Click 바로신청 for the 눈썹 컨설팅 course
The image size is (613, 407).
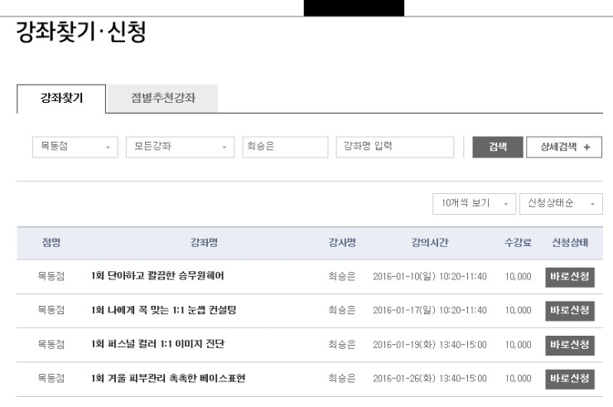[x=570, y=311]
